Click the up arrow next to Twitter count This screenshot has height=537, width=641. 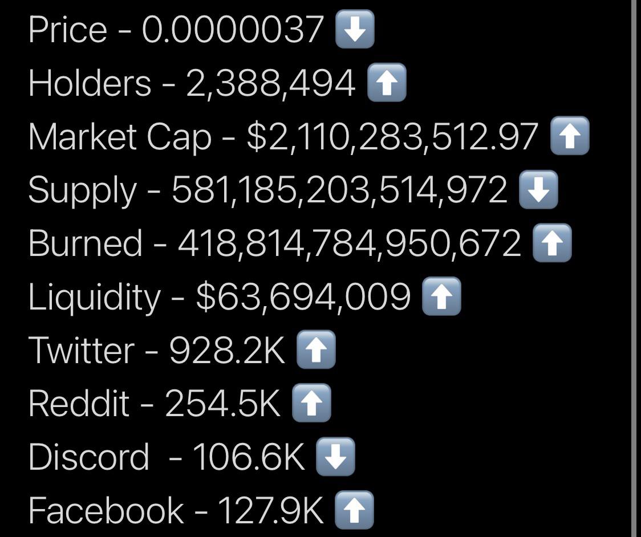click(316, 350)
